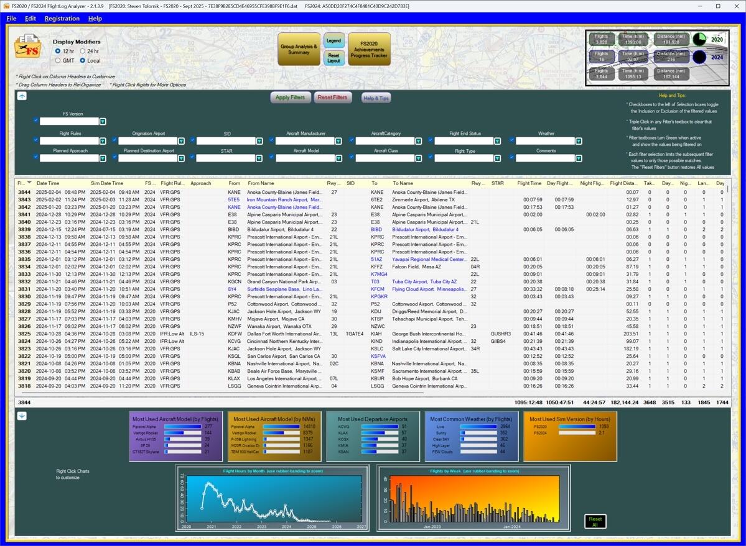Toggle the Flight Type filter checkbox
The height and width of the screenshot is (546, 746).
point(430,157)
